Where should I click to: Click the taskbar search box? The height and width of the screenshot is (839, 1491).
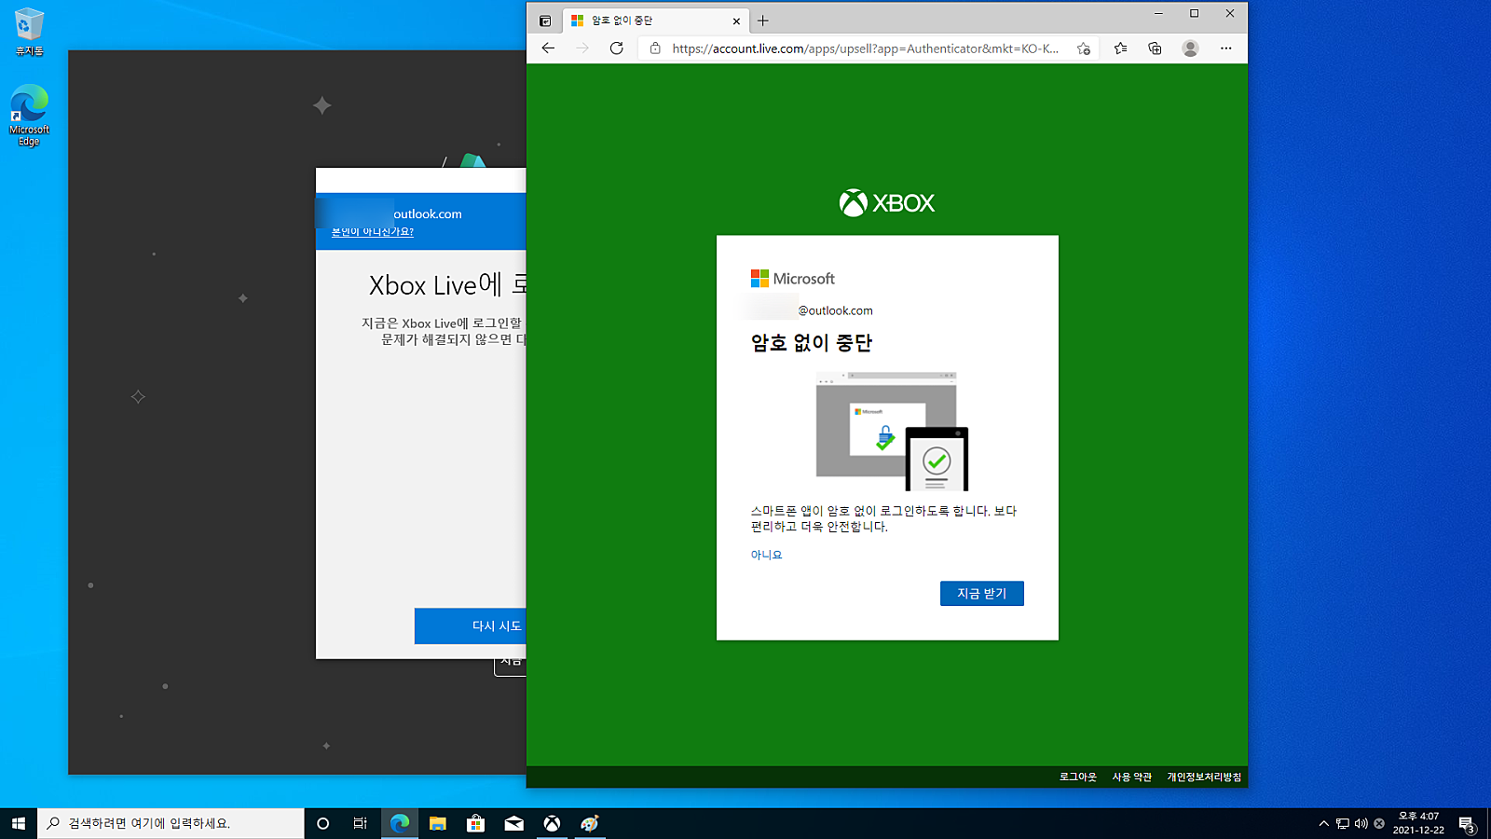[171, 823]
